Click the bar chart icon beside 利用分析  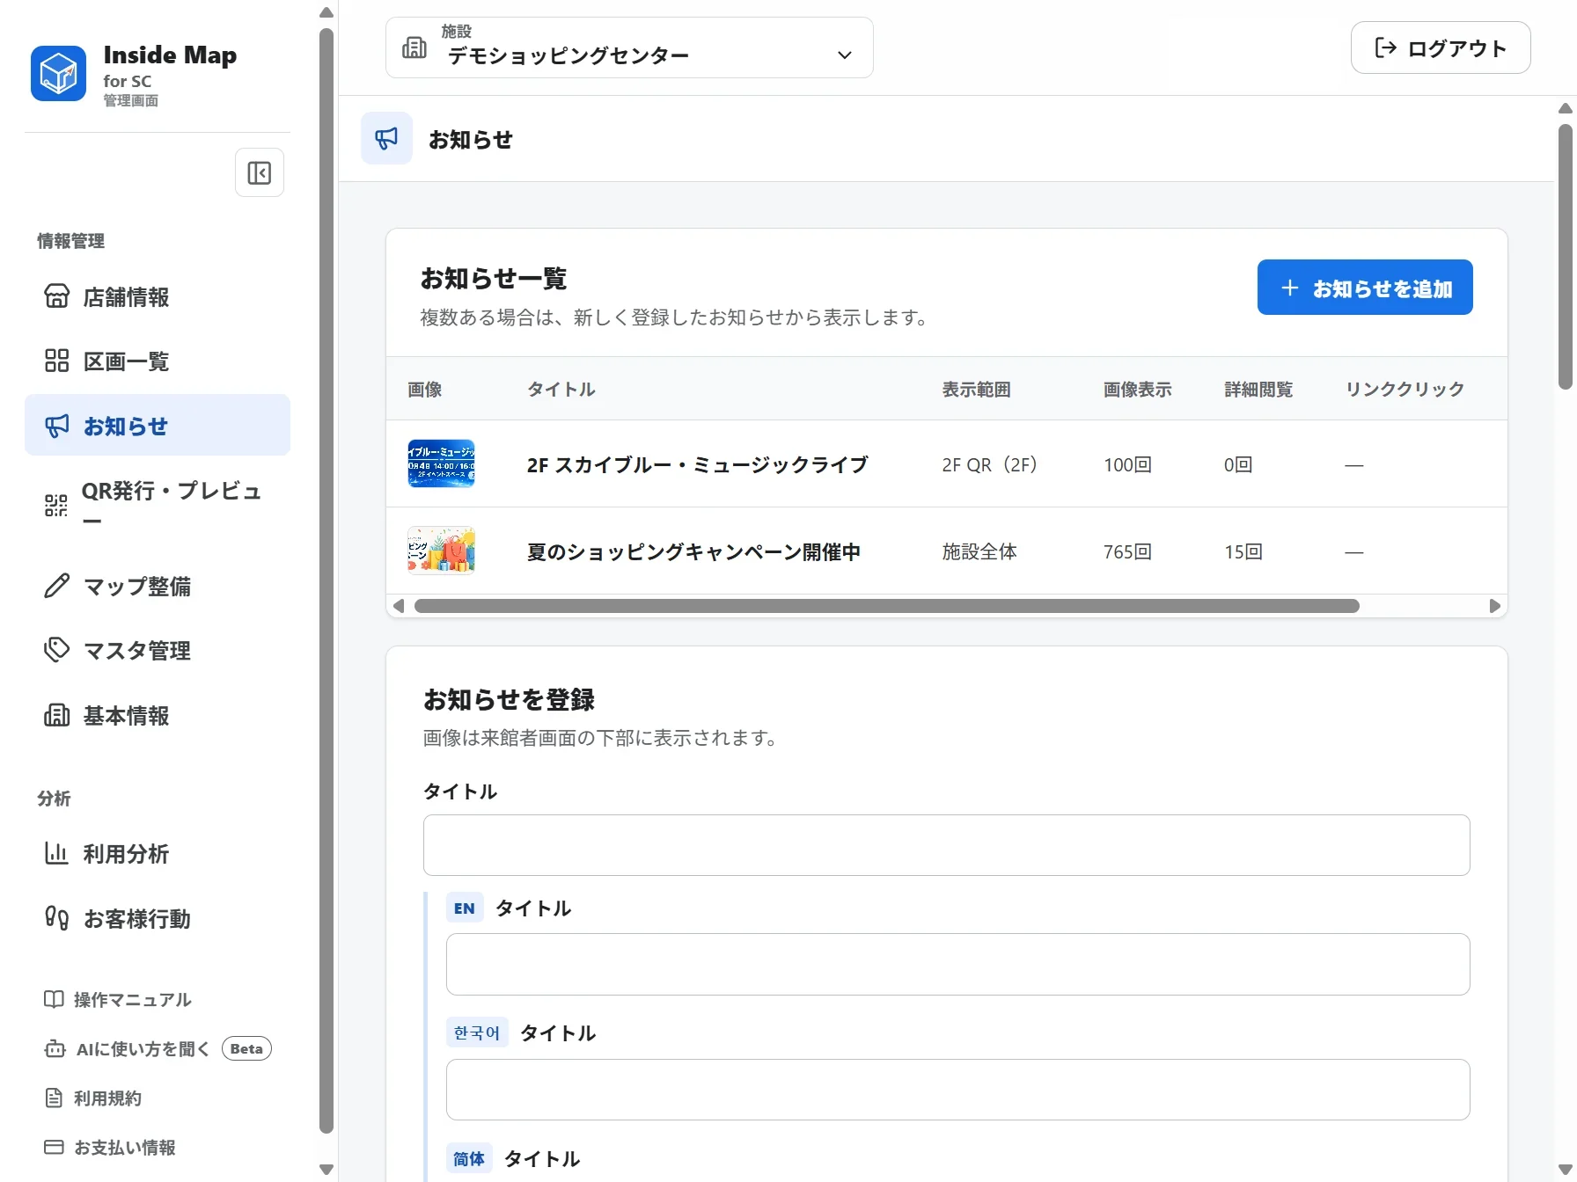coord(56,853)
